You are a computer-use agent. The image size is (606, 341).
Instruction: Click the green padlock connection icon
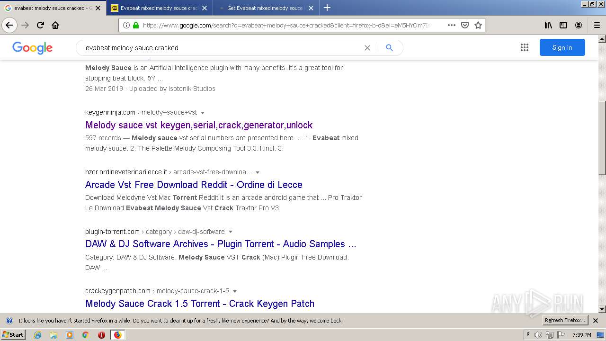(x=136, y=25)
